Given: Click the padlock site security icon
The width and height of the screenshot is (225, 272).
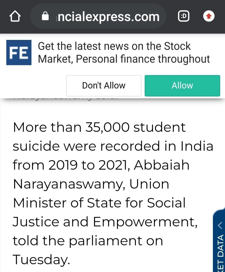Looking at the screenshot, I should pos(45,17).
